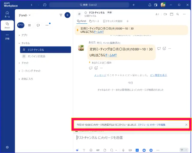
Task: Open the ドキュメントを追加 tab
Action: tap(113, 21)
